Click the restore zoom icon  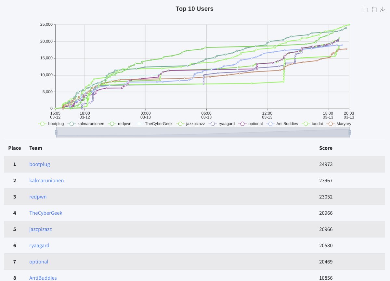tap(374, 9)
